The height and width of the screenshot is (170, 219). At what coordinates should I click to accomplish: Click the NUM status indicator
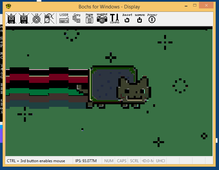pyautogui.click(x=109, y=161)
